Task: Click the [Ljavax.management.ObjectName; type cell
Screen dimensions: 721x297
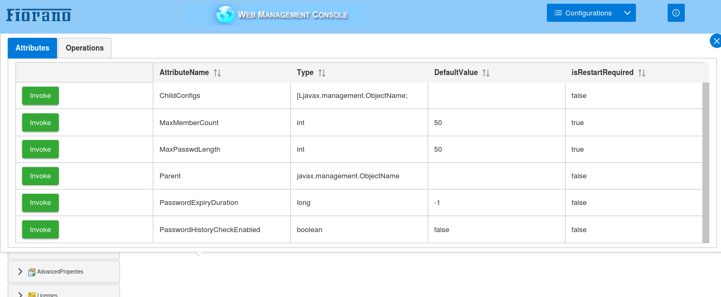Action: [x=359, y=96]
